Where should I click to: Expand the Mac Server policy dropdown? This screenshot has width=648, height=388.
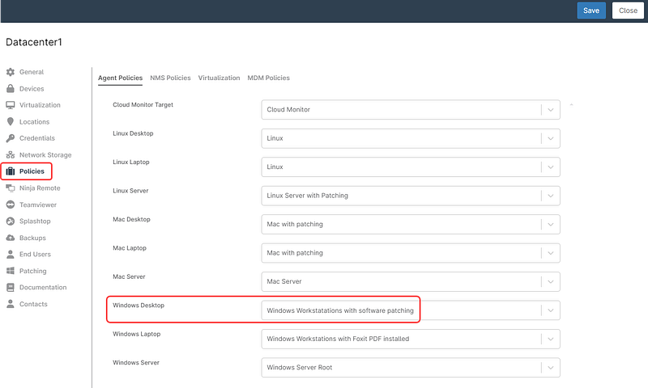click(x=551, y=282)
